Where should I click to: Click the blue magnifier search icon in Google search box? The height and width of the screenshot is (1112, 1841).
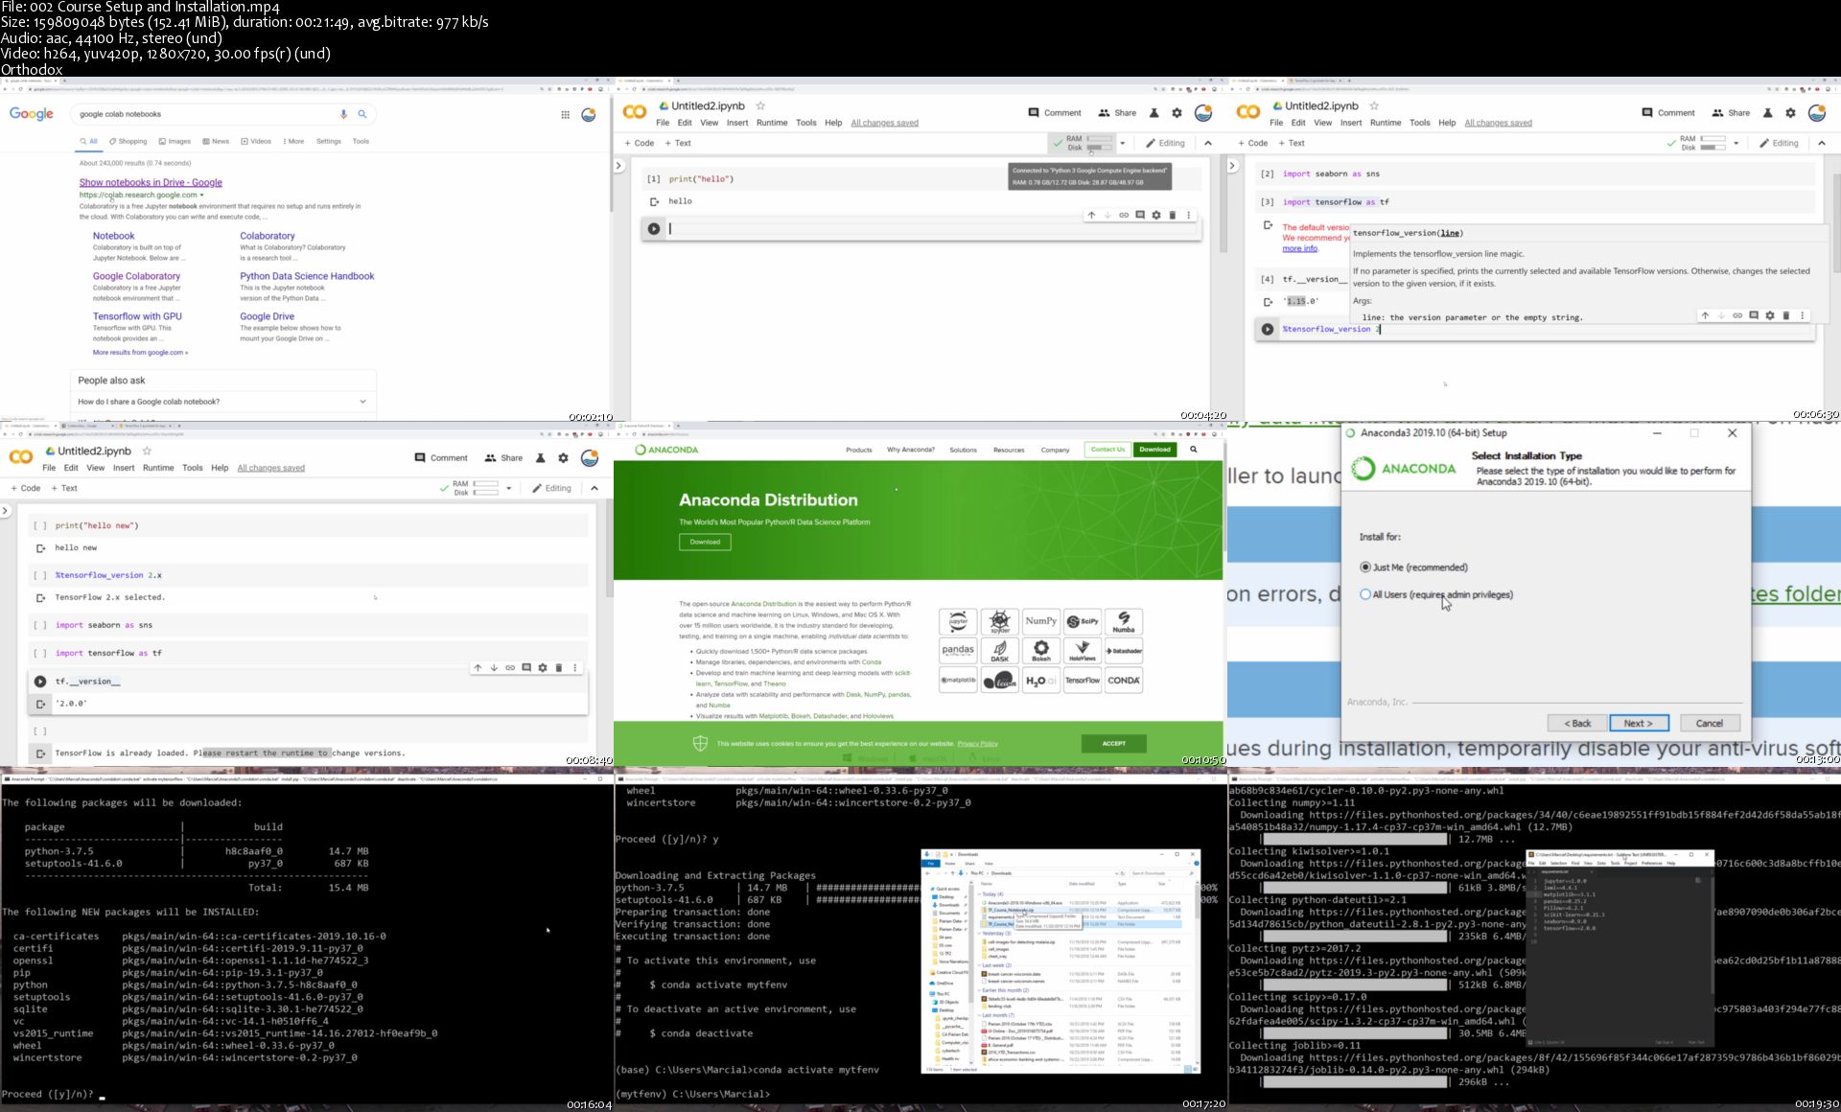pos(362,114)
